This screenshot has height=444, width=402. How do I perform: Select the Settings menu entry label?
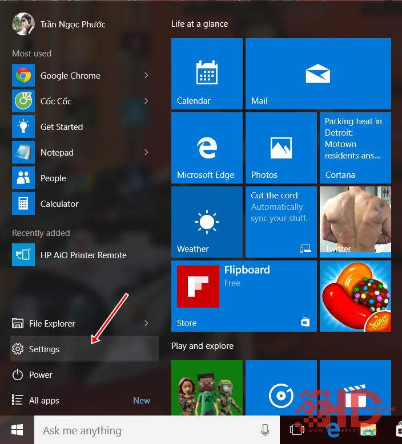45,349
